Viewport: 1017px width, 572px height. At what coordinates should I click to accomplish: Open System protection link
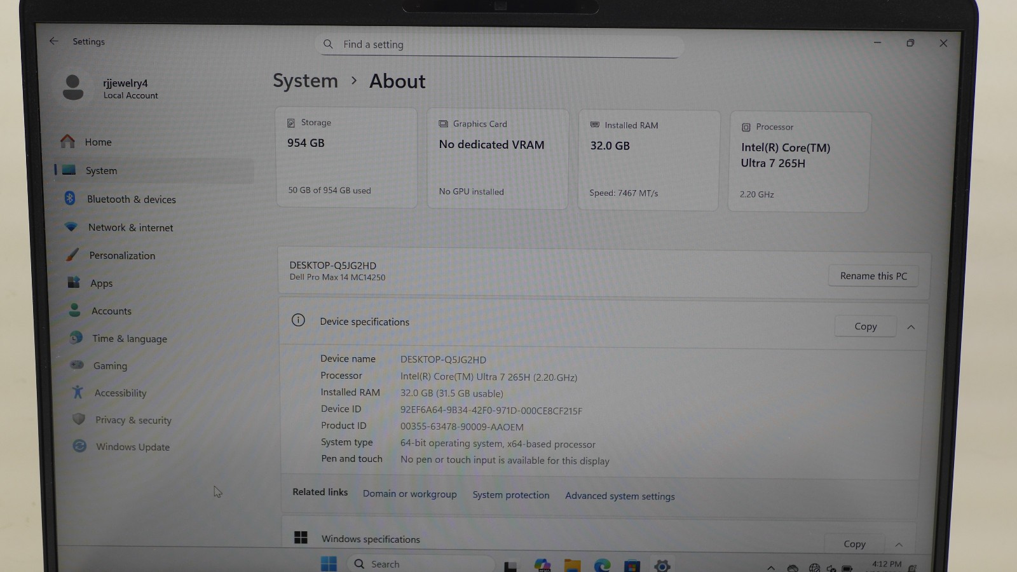[x=510, y=495]
